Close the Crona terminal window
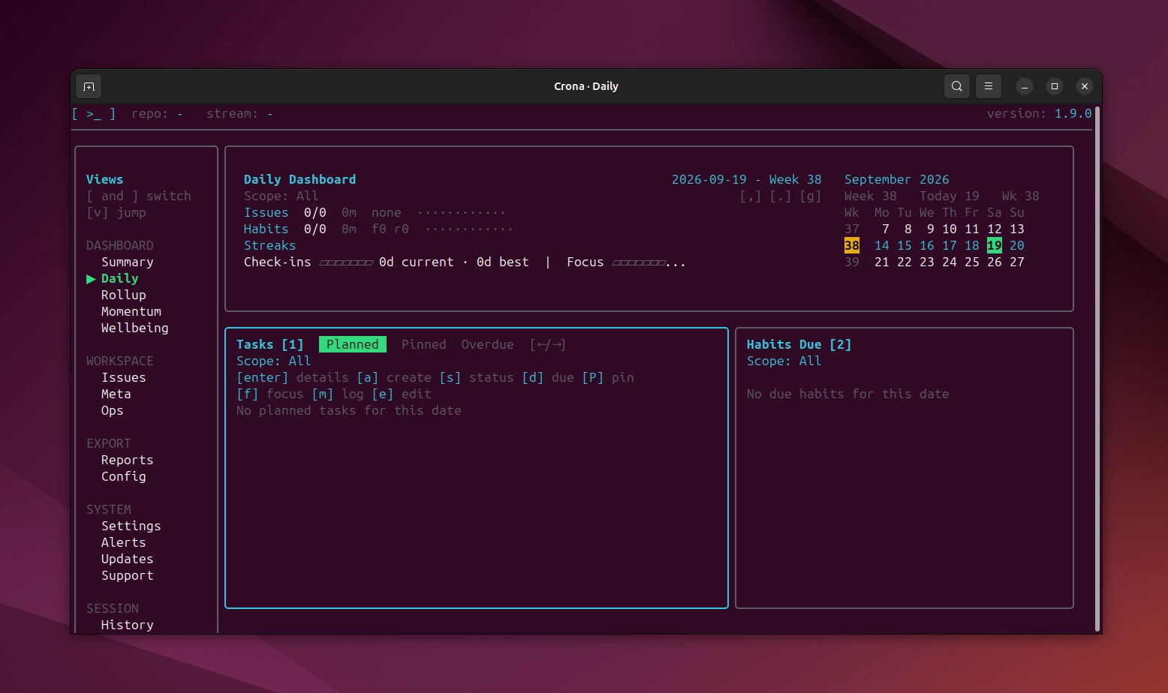This screenshot has height=693, width=1168. click(x=1084, y=86)
